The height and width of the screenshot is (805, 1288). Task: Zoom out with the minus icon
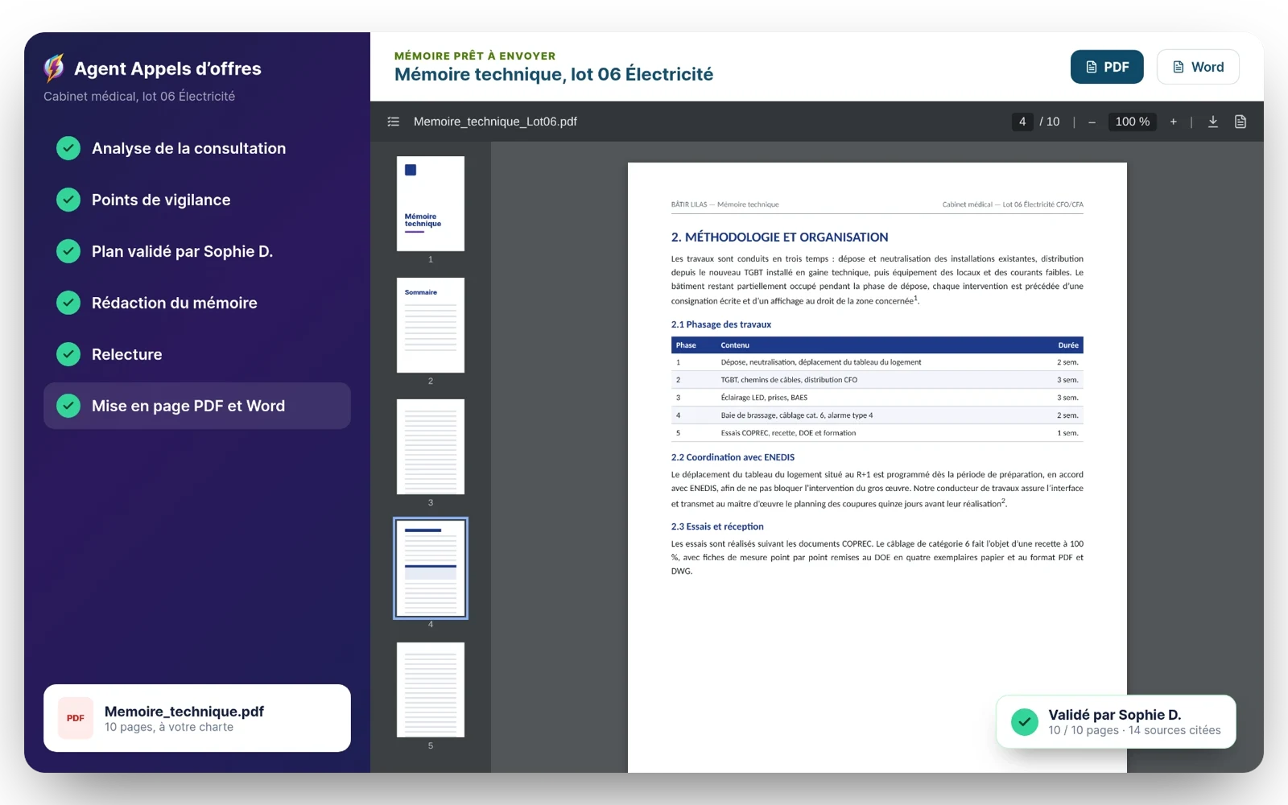[1092, 122]
